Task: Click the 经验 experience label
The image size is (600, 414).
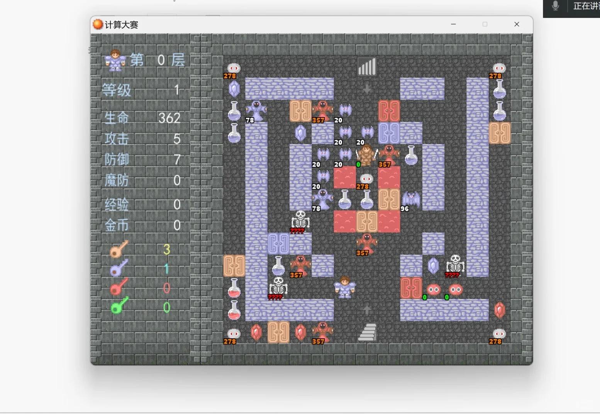Action: coord(117,204)
